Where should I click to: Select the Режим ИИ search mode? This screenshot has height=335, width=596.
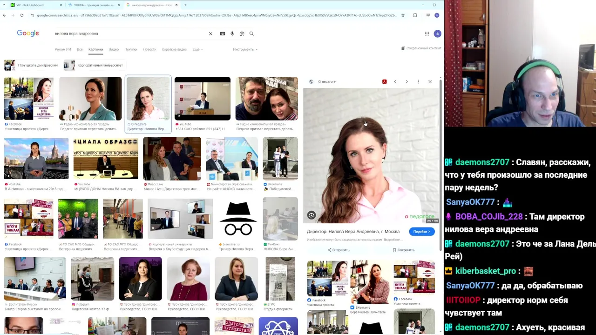coord(62,49)
